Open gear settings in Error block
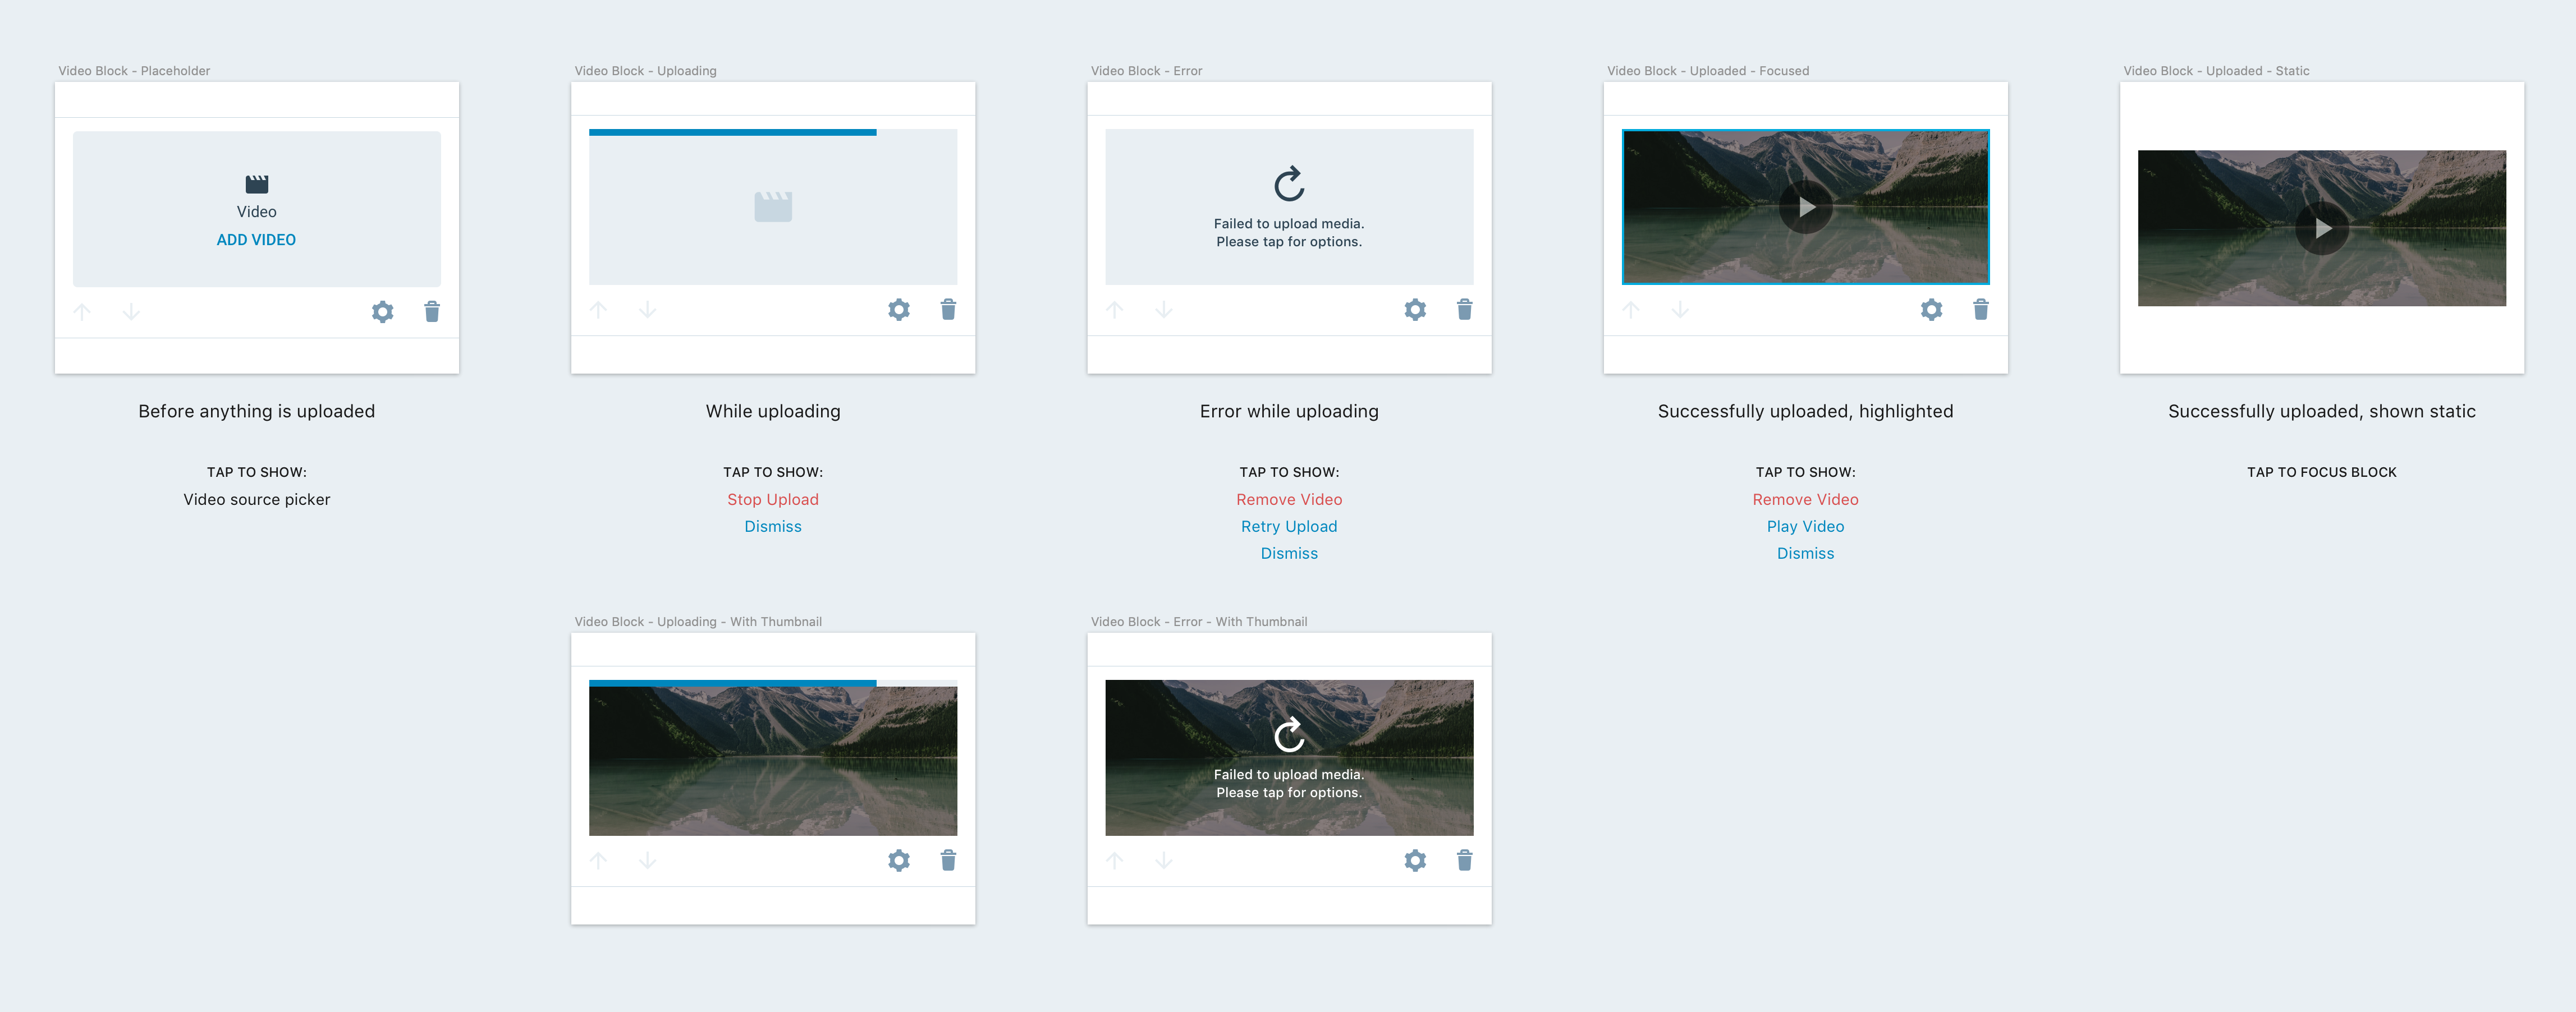 tap(1415, 310)
